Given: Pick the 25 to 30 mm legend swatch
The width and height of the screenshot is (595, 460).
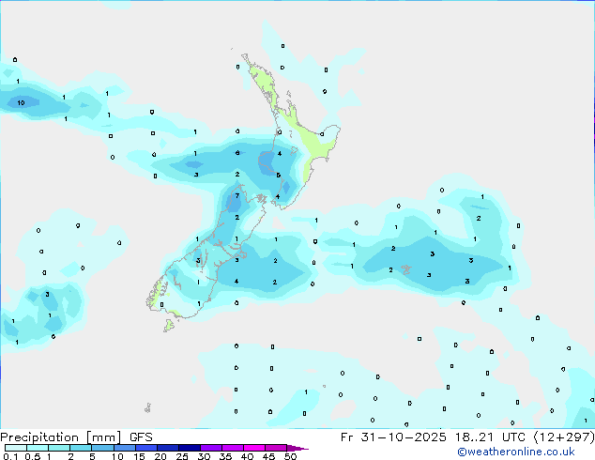Looking at the screenshot, I should pos(190,448).
